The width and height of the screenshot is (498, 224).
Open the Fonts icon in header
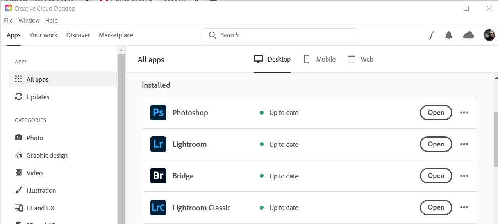[431, 35]
